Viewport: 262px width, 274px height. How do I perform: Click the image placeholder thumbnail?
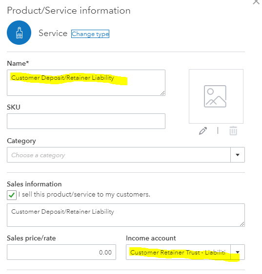216,96
